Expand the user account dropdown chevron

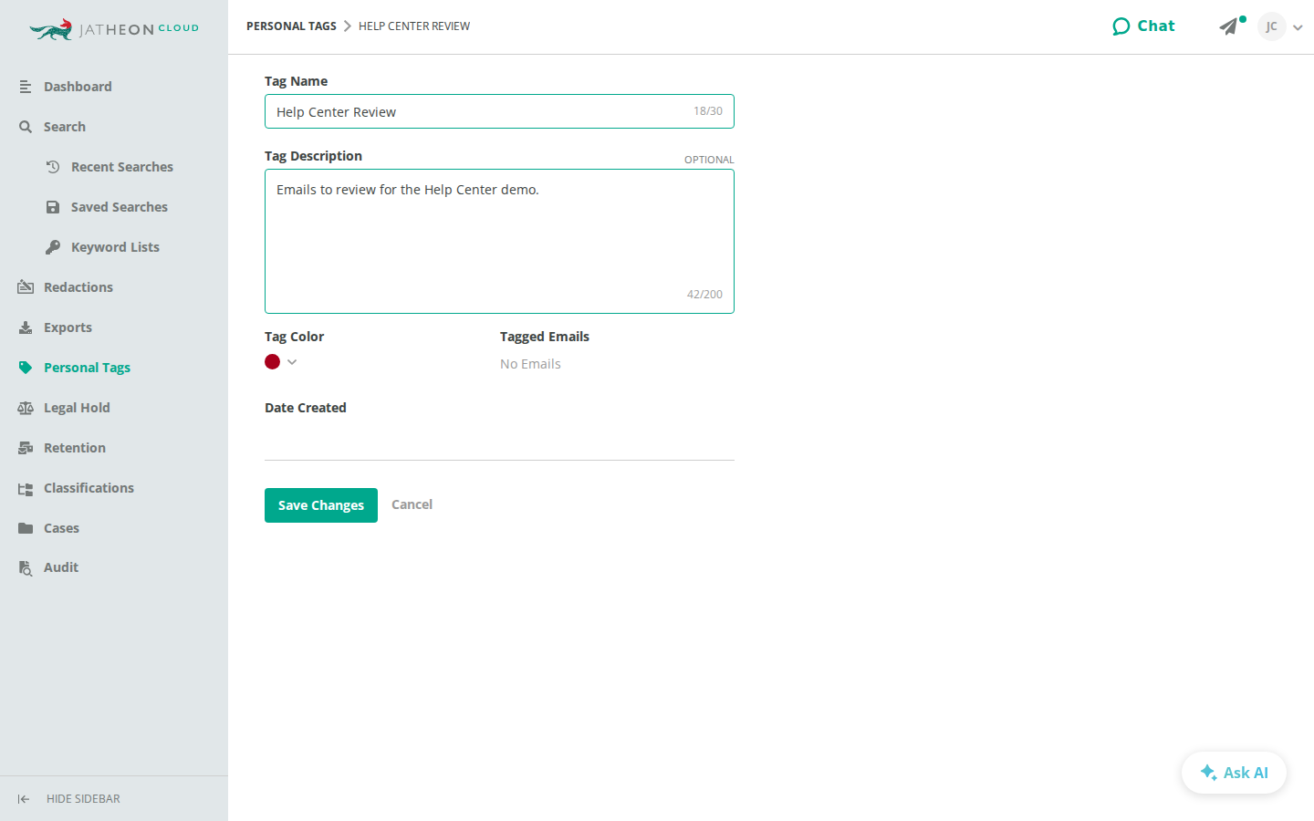pyautogui.click(x=1298, y=27)
